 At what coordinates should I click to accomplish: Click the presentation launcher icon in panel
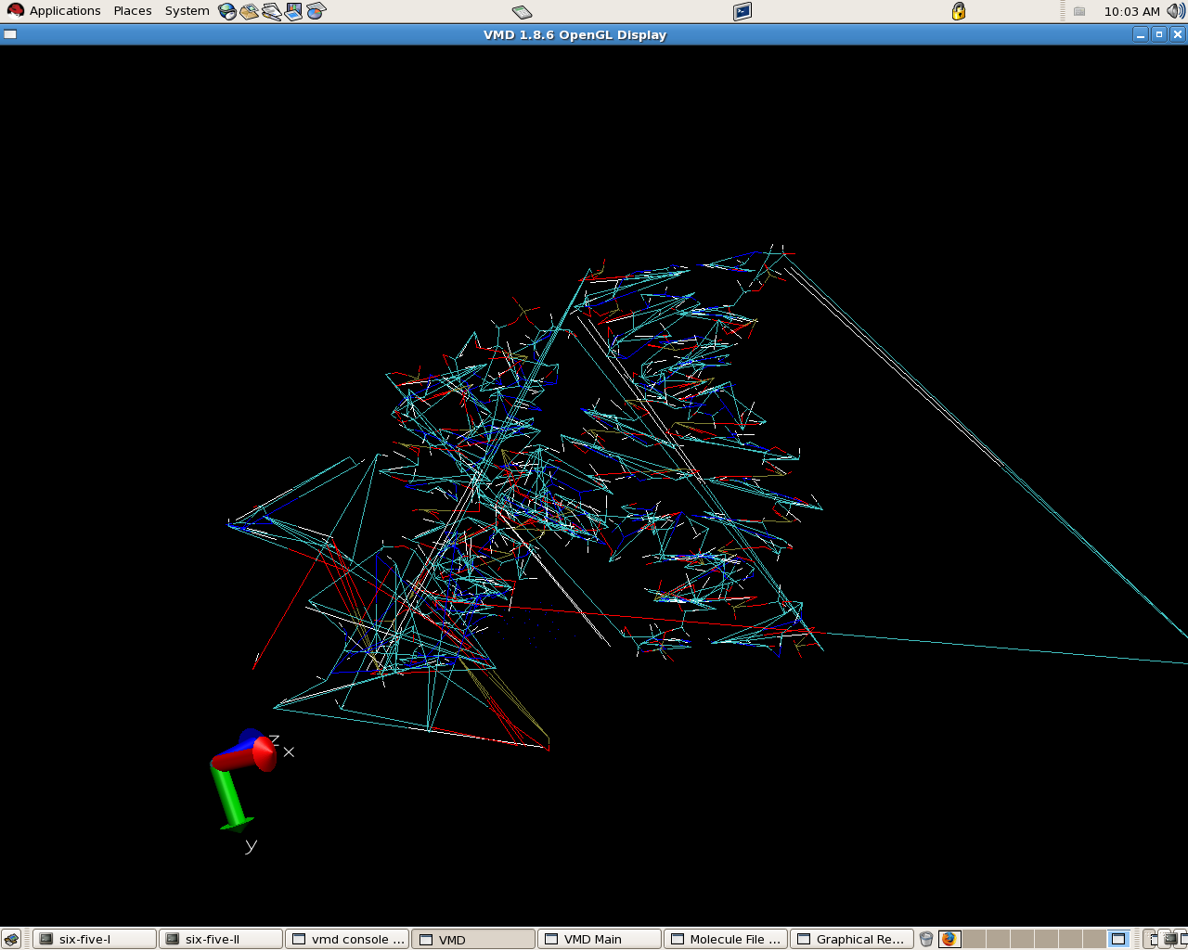click(x=293, y=11)
